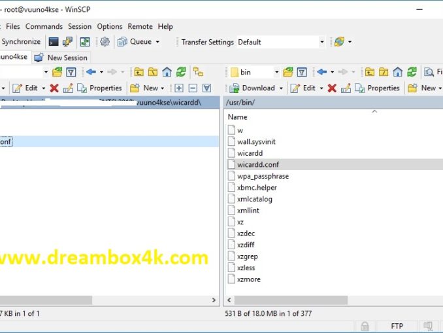Open session in PuTTY icon
This screenshot has width=443, height=333.
coord(67,42)
